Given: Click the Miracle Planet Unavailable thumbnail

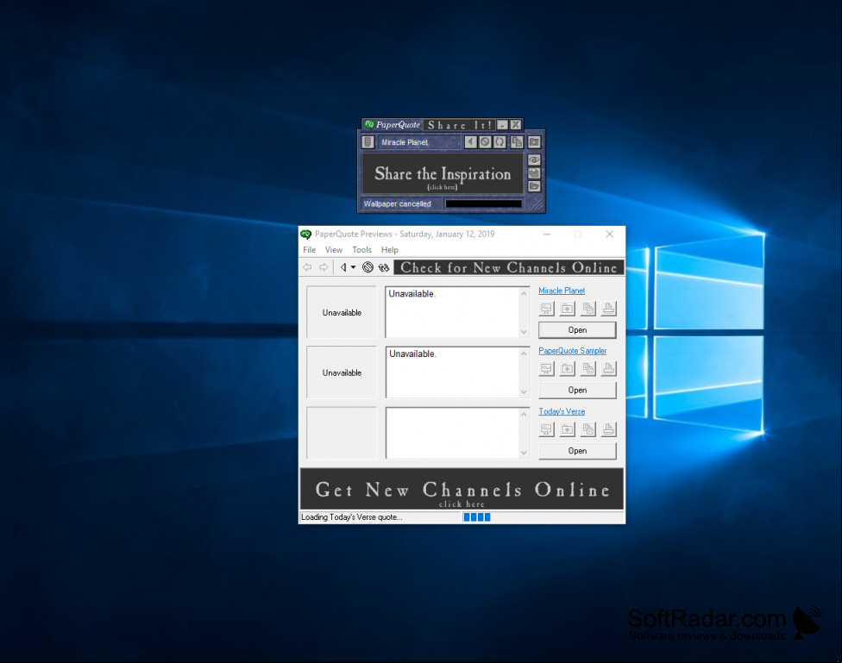Looking at the screenshot, I should click(342, 312).
